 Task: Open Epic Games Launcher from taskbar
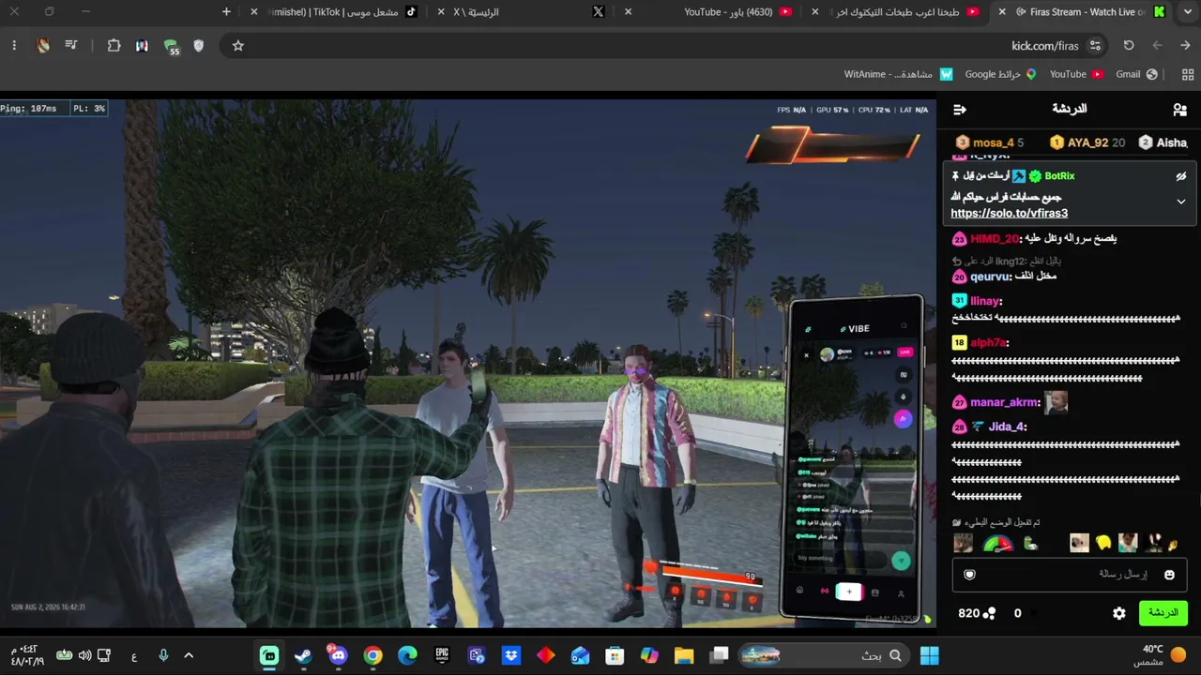click(442, 655)
